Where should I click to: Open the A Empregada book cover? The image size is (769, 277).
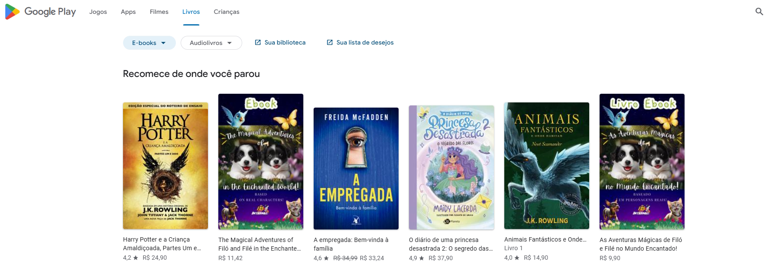(x=356, y=169)
